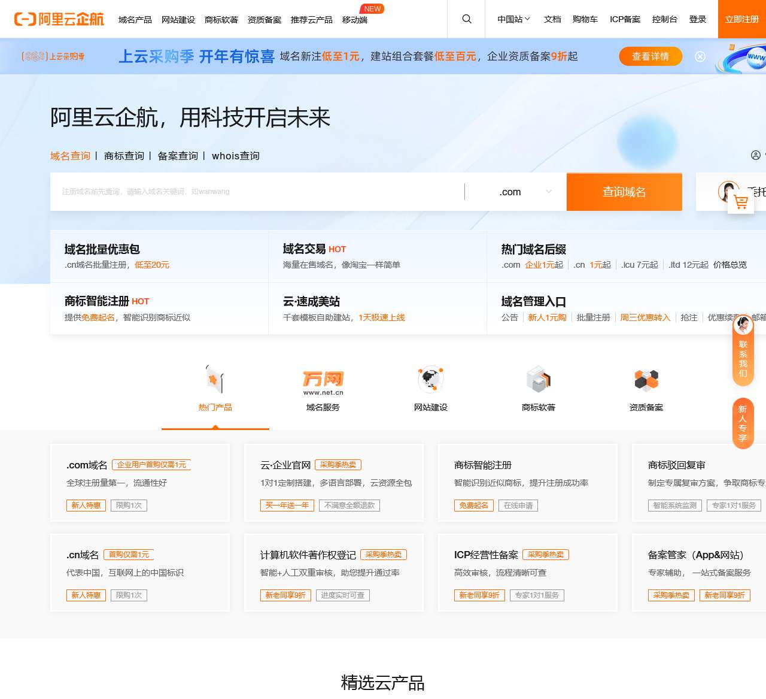Click the 立即注册 register button

(742, 19)
